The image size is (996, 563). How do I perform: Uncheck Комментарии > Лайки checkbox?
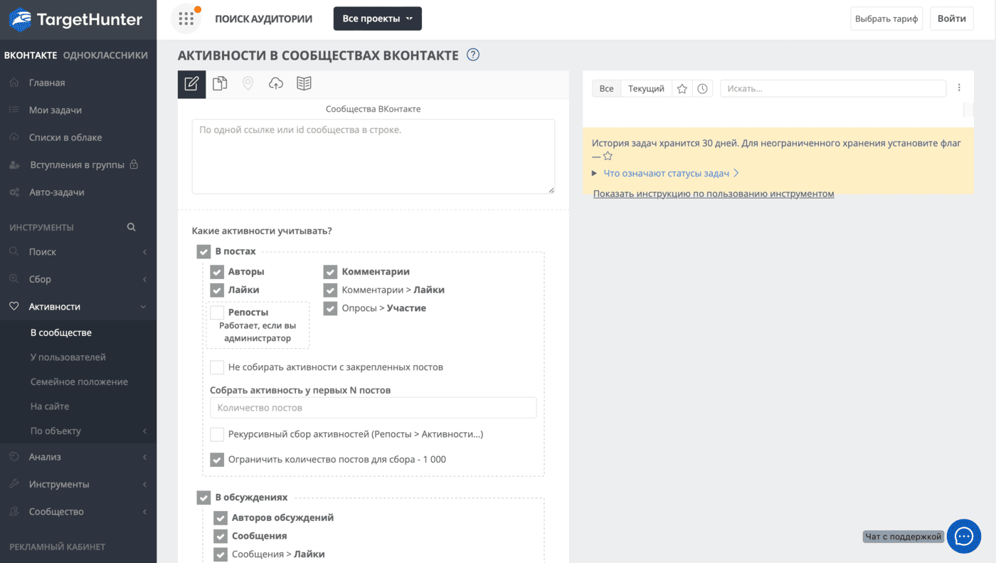(330, 290)
